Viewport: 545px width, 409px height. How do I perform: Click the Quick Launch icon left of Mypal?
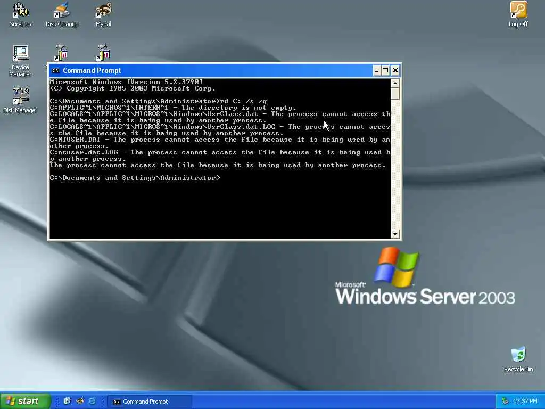(67, 401)
